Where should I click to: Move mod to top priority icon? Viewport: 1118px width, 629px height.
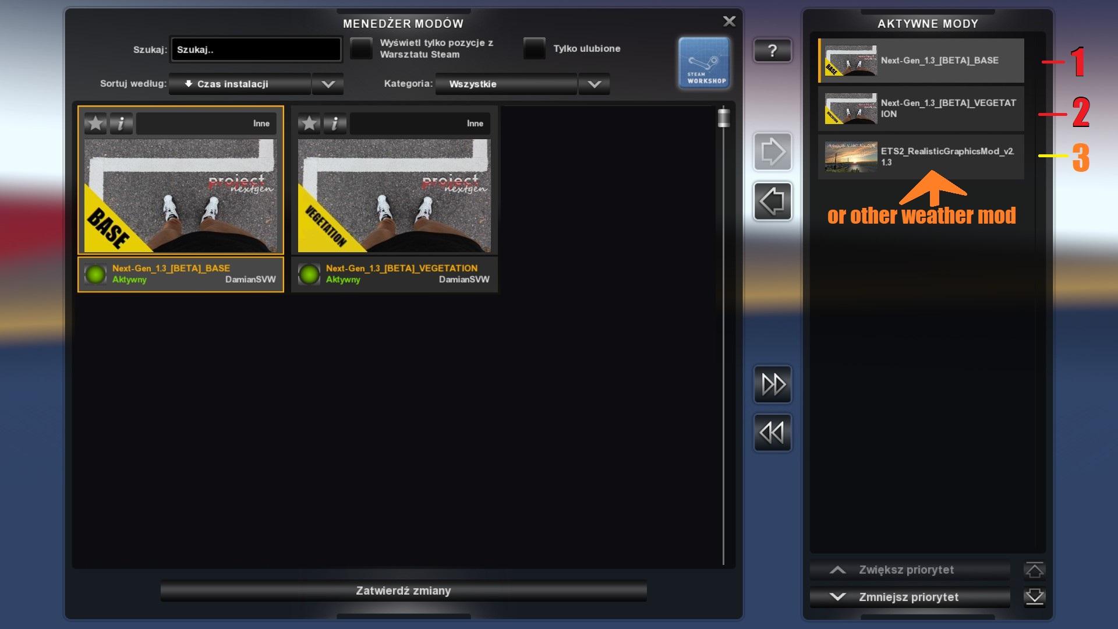pyautogui.click(x=1034, y=570)
